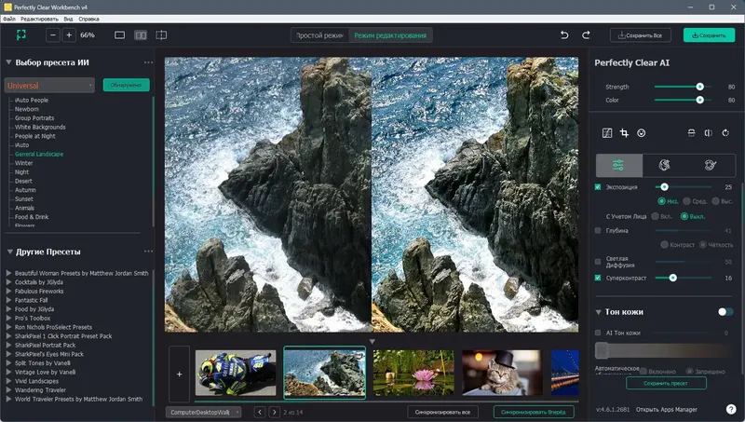The image size is (745, 422).
Task: Open the face retouch icon tool
Action: [x=642, y=133]
